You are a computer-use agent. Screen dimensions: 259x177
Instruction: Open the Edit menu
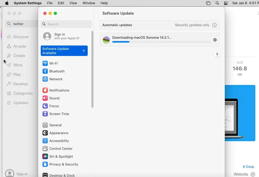(61, 3)
